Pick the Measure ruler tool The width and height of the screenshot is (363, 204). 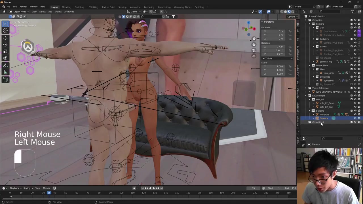point(5,72)
